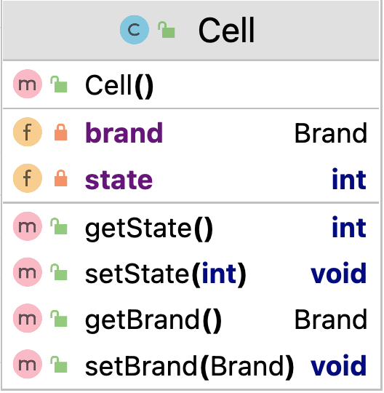Select the Cell() constructor entry
The width and height of the screenshot is (384, 393).
point(119,85)
